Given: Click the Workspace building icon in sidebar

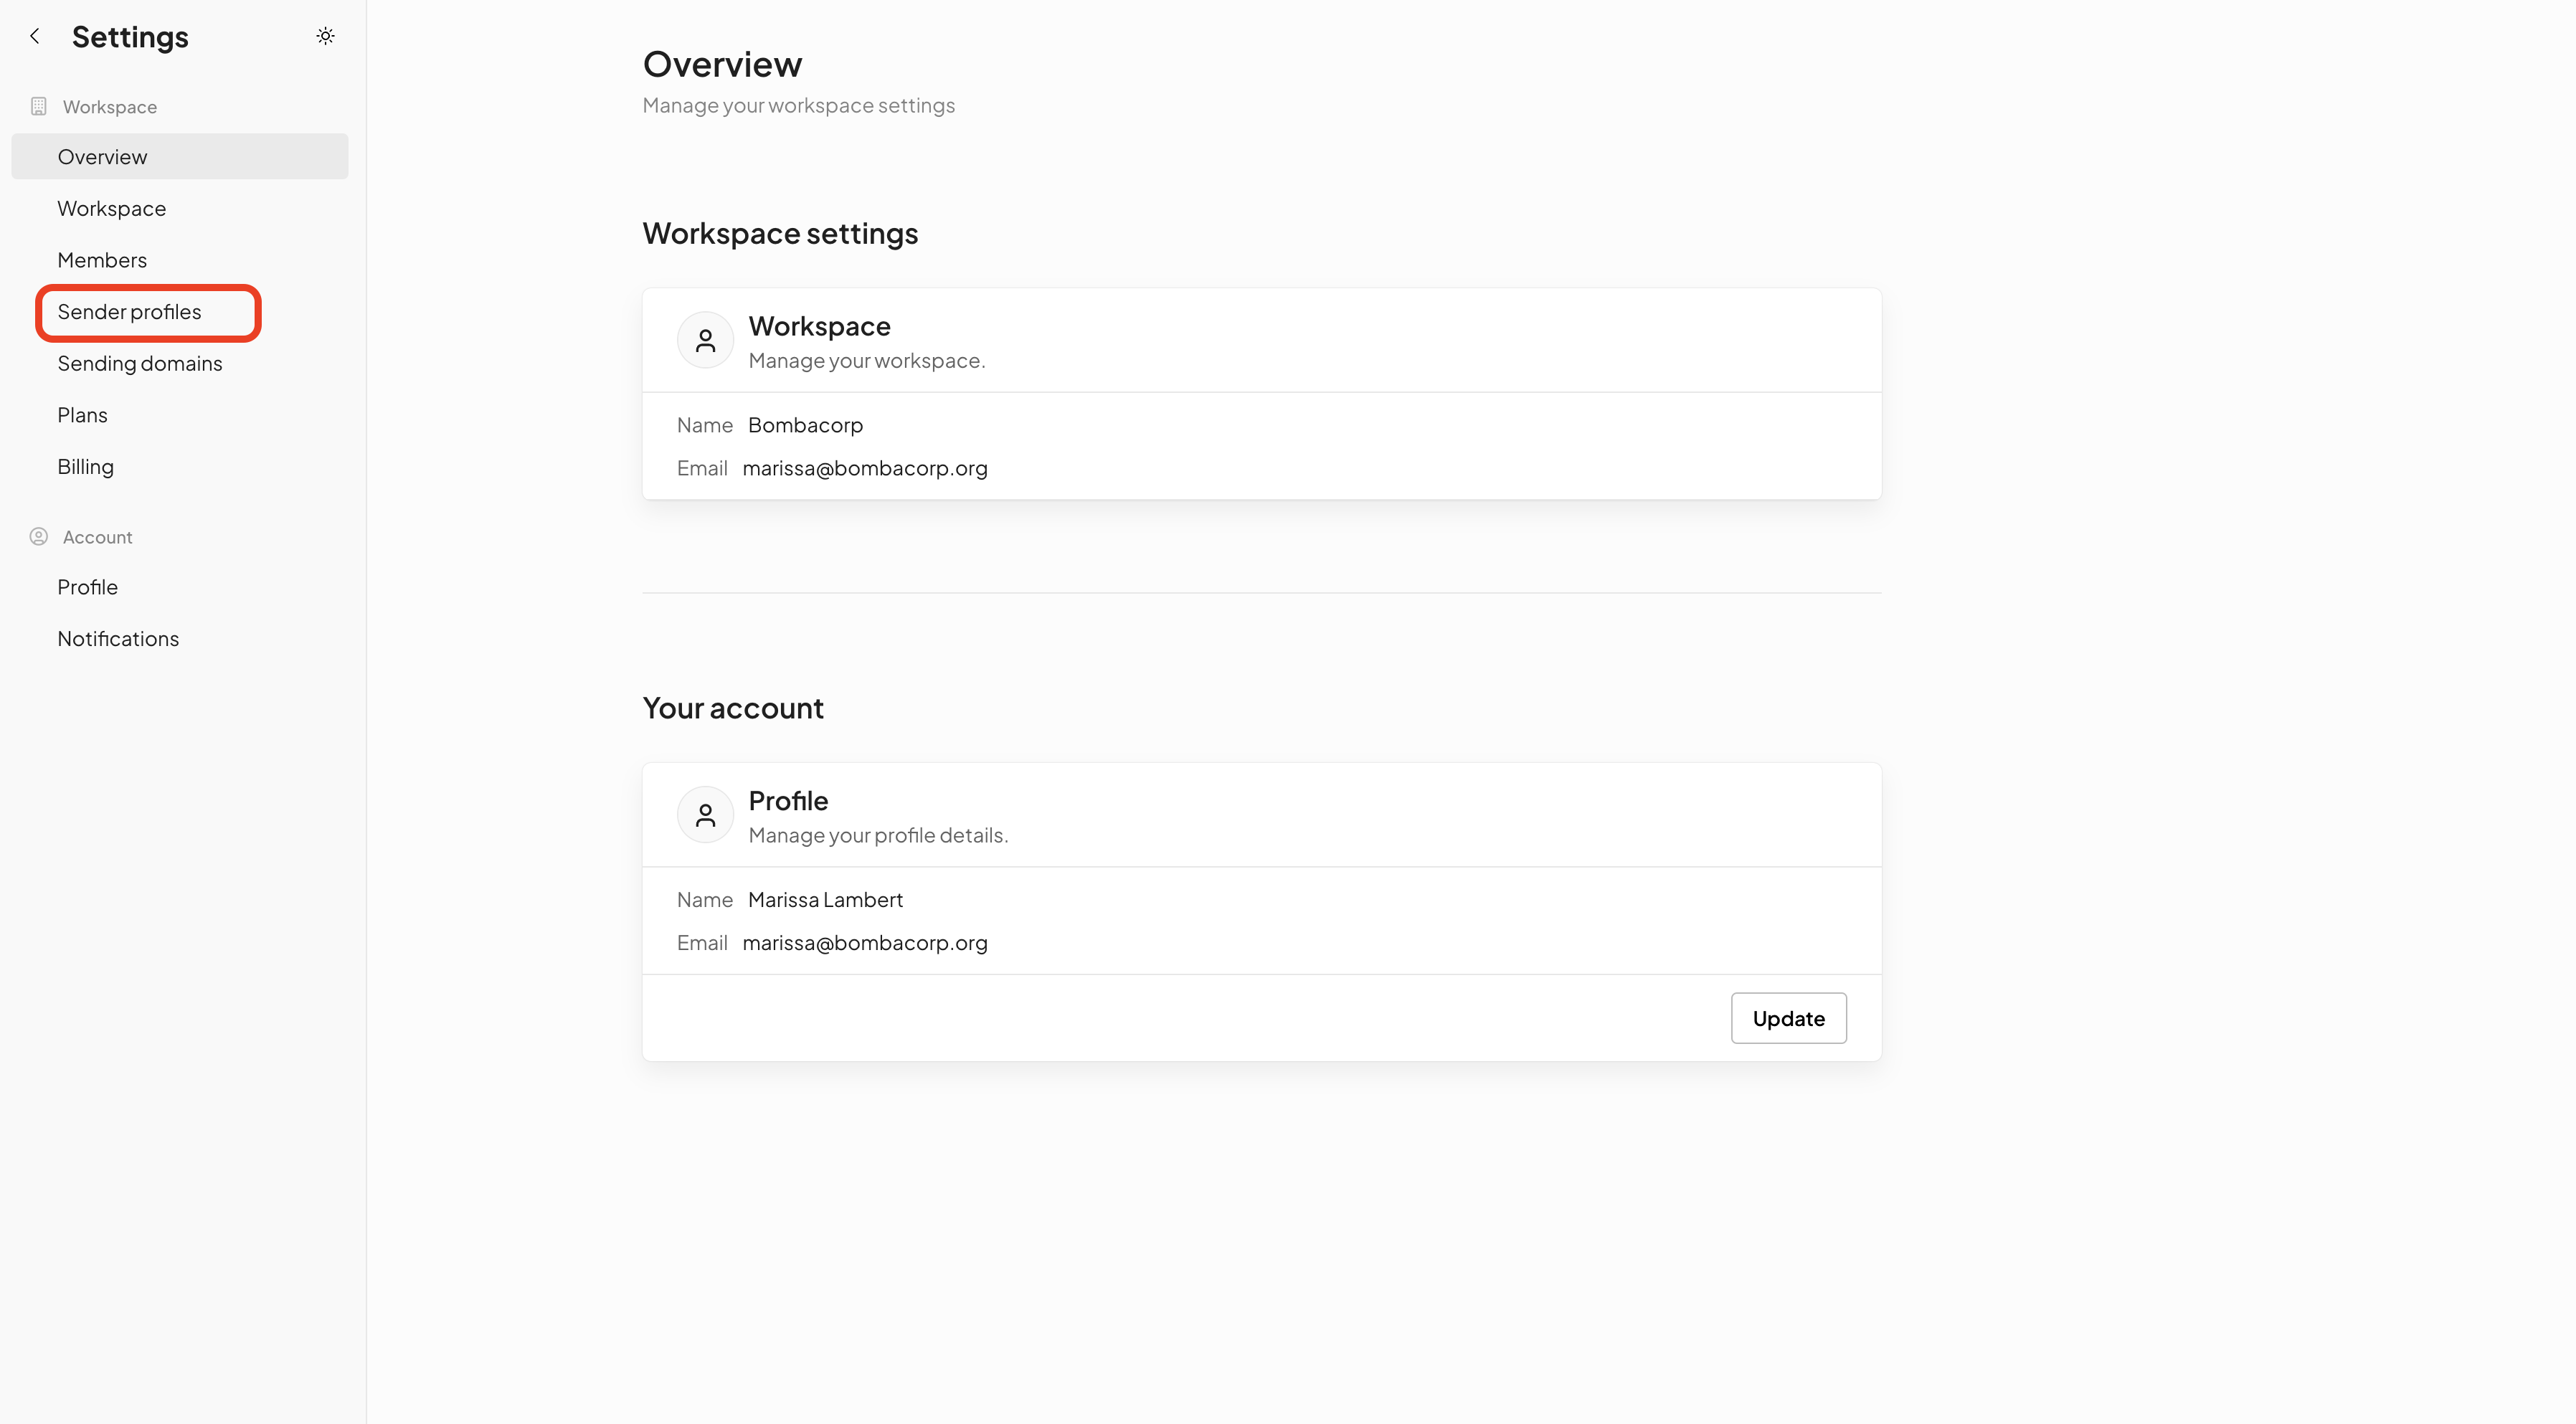Looking at the screenshot, I should tap(39, 106).
